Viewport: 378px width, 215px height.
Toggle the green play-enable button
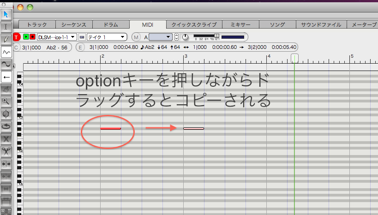[x=26, y=37]
